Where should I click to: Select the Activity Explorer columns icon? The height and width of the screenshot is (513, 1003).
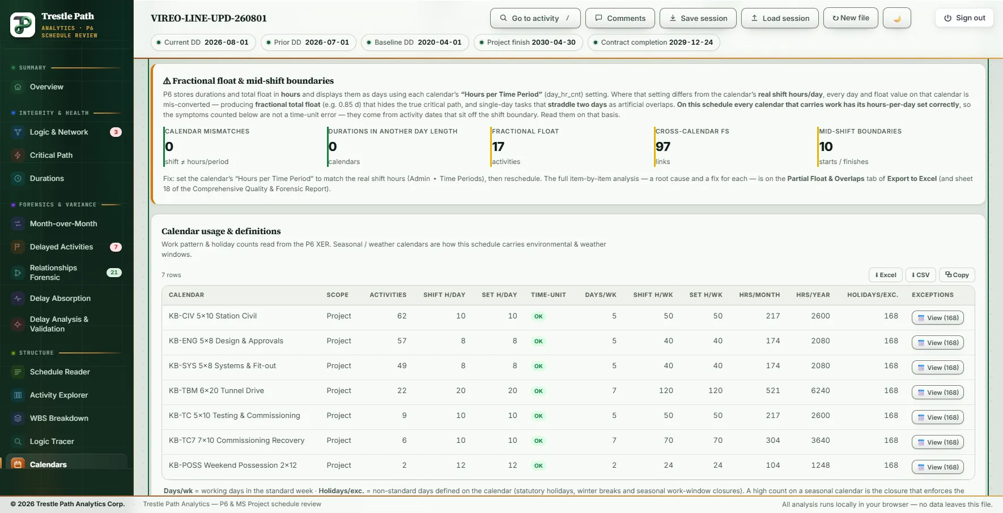18,395
